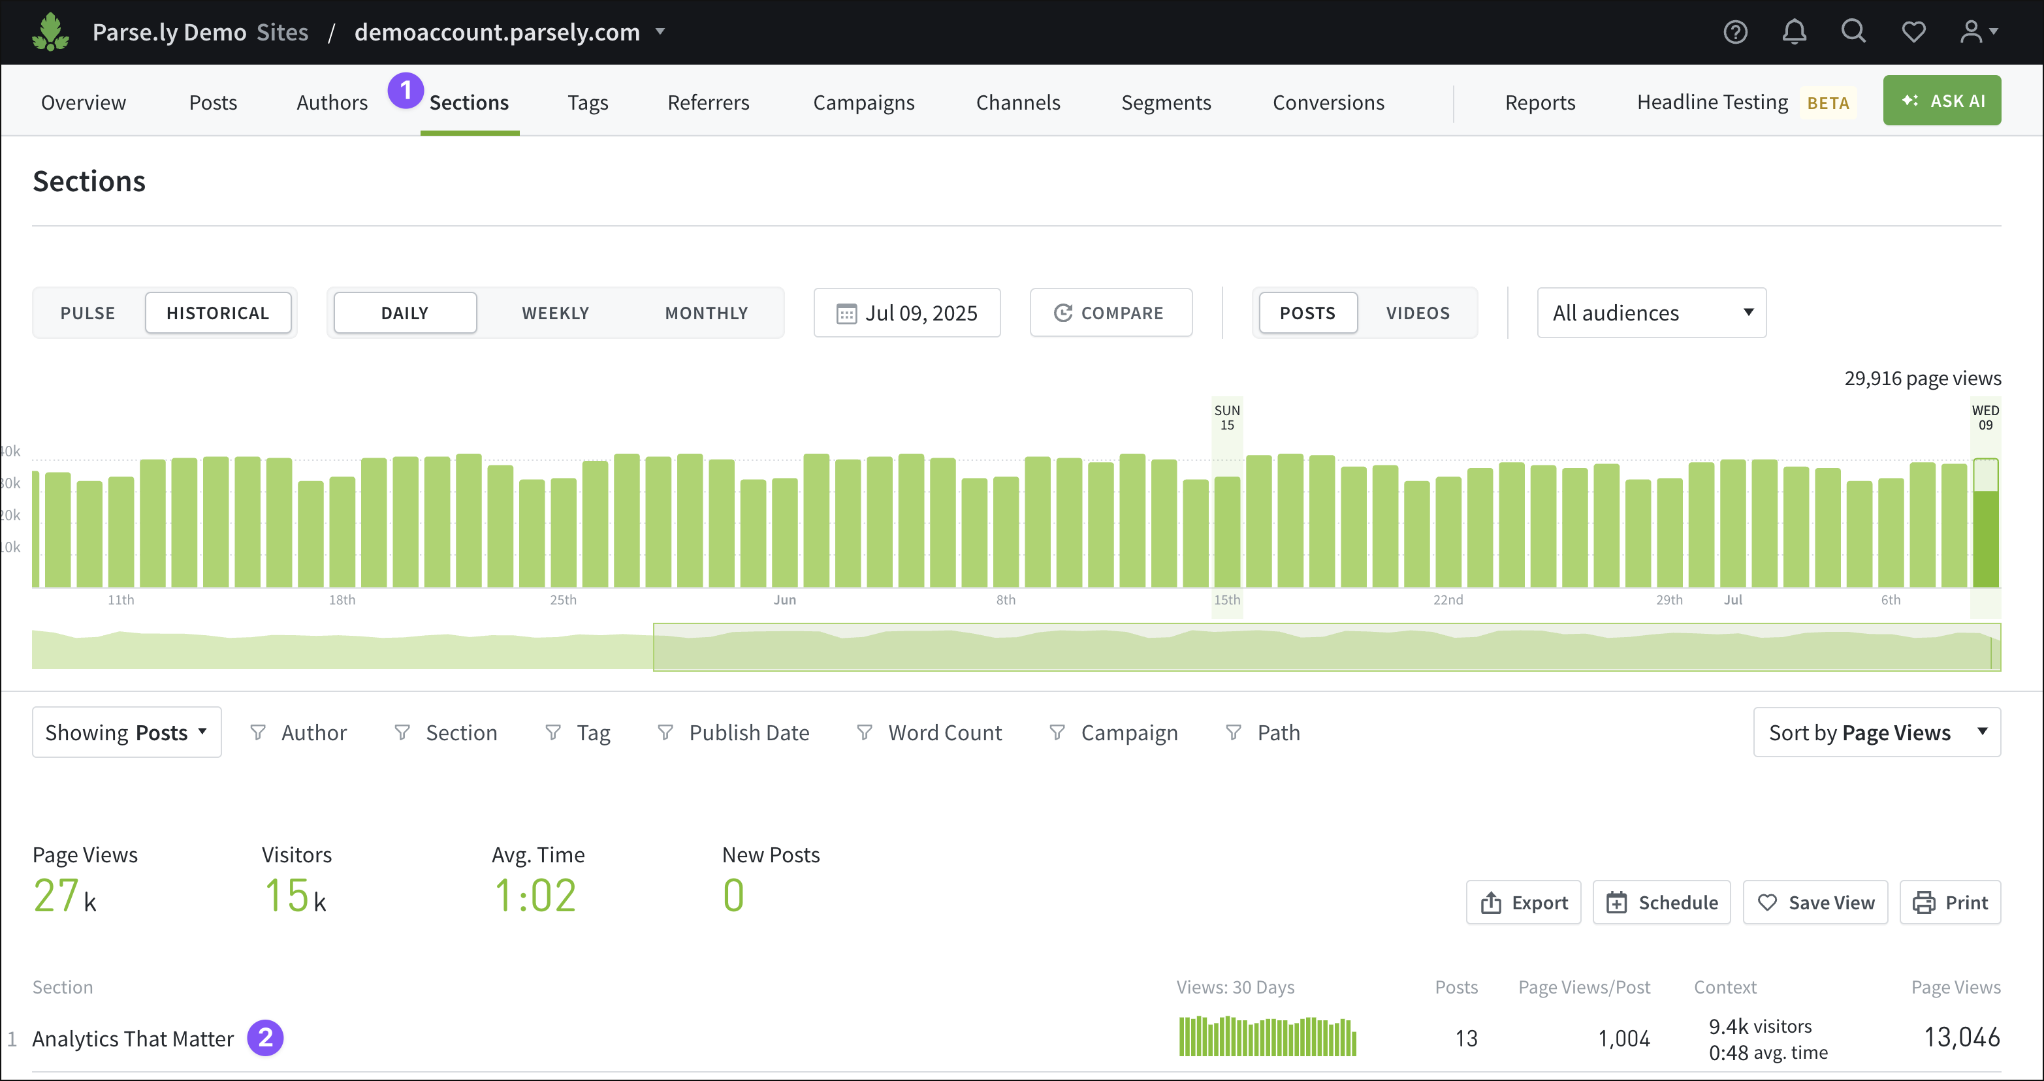Open the Analytics That Matter section
This screenshot has width=2044, height=1081.
coord(133,1038)
